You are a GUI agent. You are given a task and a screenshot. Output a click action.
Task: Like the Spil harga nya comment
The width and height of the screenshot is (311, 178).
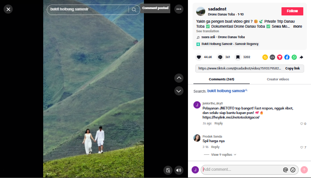pyautogui.click(x=301, y=148)
